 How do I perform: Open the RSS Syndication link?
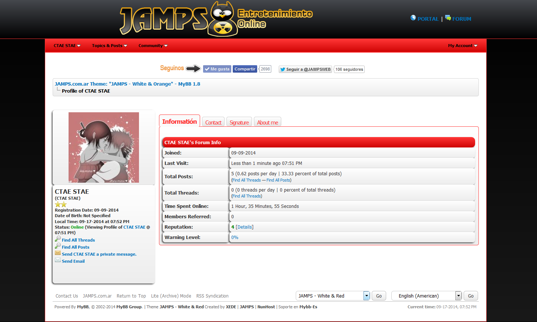[x=212, y=296]
